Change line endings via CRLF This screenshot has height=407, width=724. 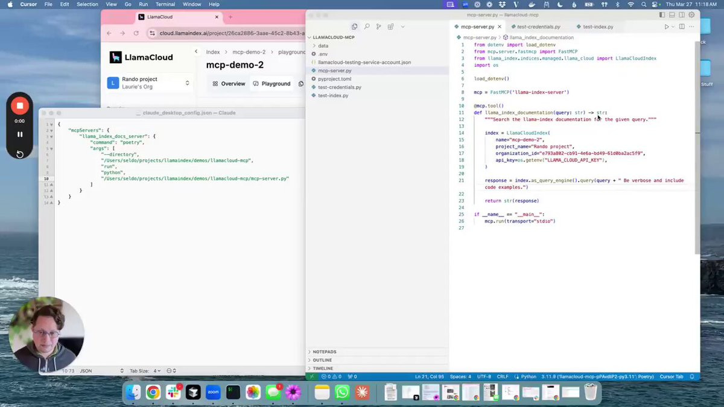click(x=503, y=376)
